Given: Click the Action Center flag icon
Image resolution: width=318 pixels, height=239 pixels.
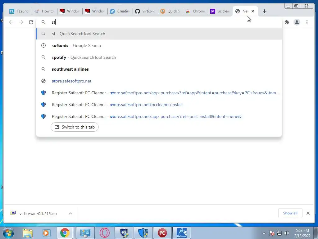Looking at the screenshot, I should pos(272,233).
